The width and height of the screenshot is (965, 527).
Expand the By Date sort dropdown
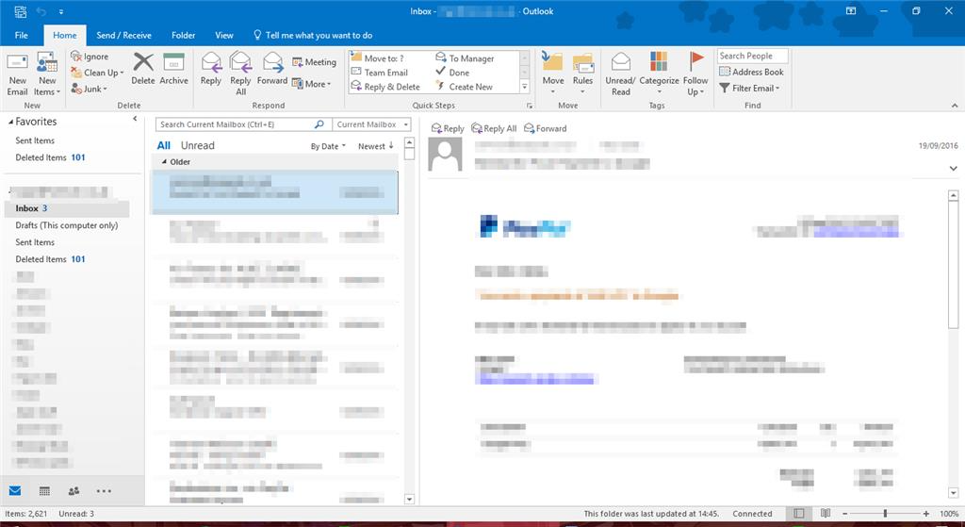tap(328, 146)
